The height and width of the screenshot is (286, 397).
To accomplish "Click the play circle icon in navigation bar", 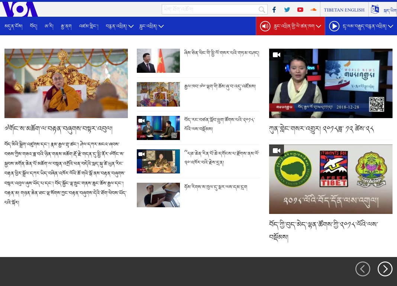I will point(334,26).
